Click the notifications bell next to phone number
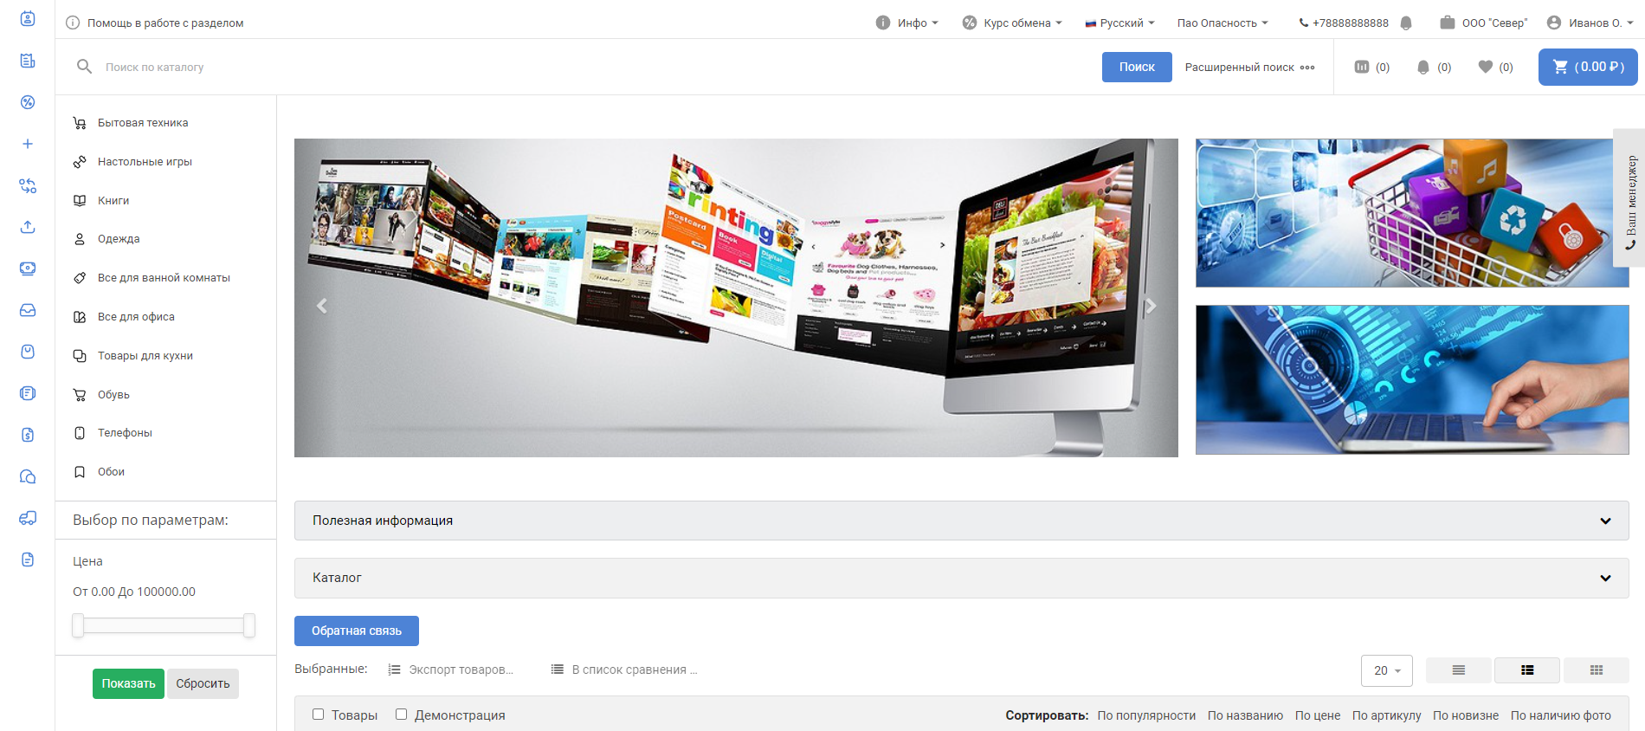Image resolution: width=1645 pixels, height=731 pixels. (1406, 23)
